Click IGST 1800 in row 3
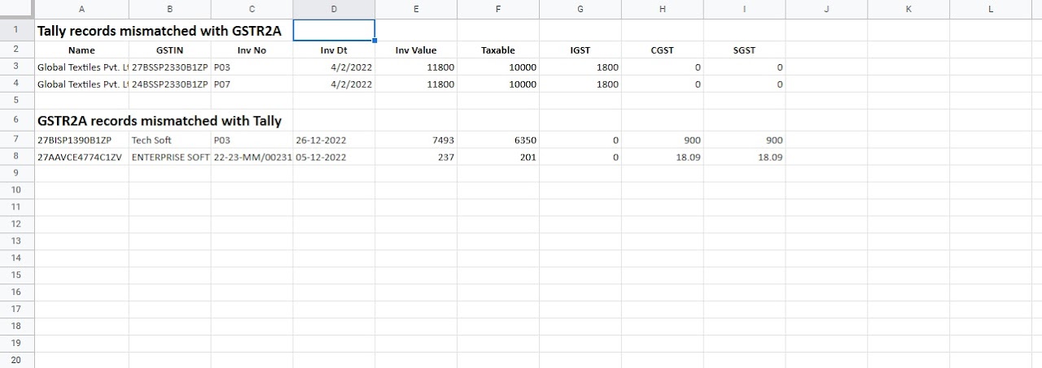1042x368 pixels. pyautogui.click(x=580, y=67)
